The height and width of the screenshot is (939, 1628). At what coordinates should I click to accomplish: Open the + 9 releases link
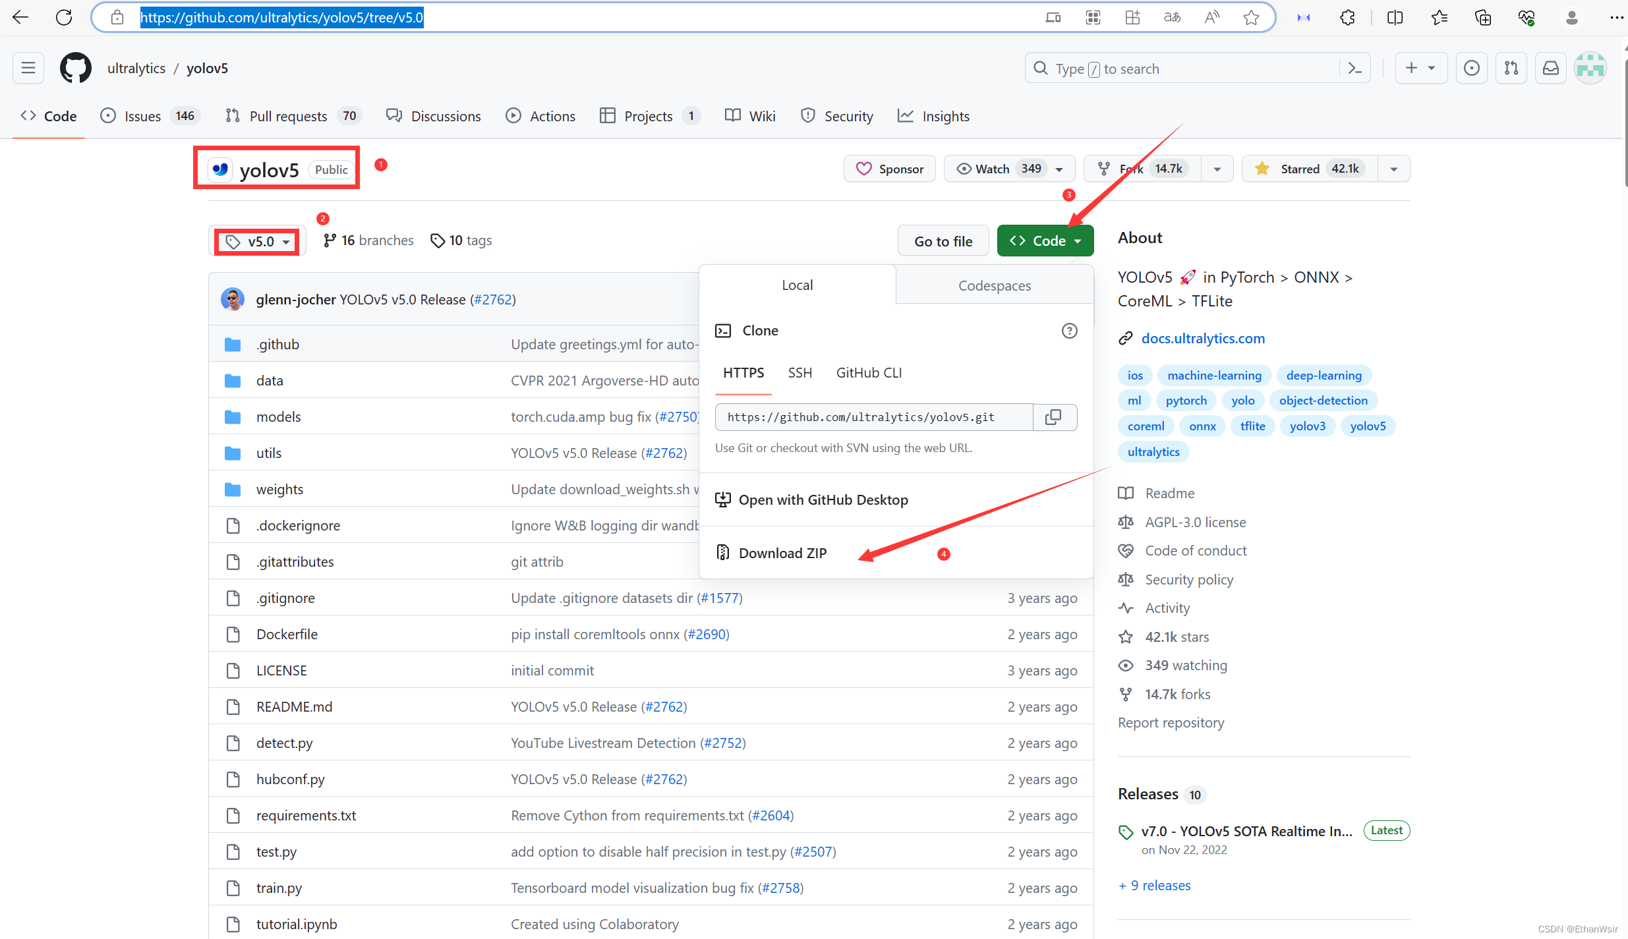[x=1155, y=885]
